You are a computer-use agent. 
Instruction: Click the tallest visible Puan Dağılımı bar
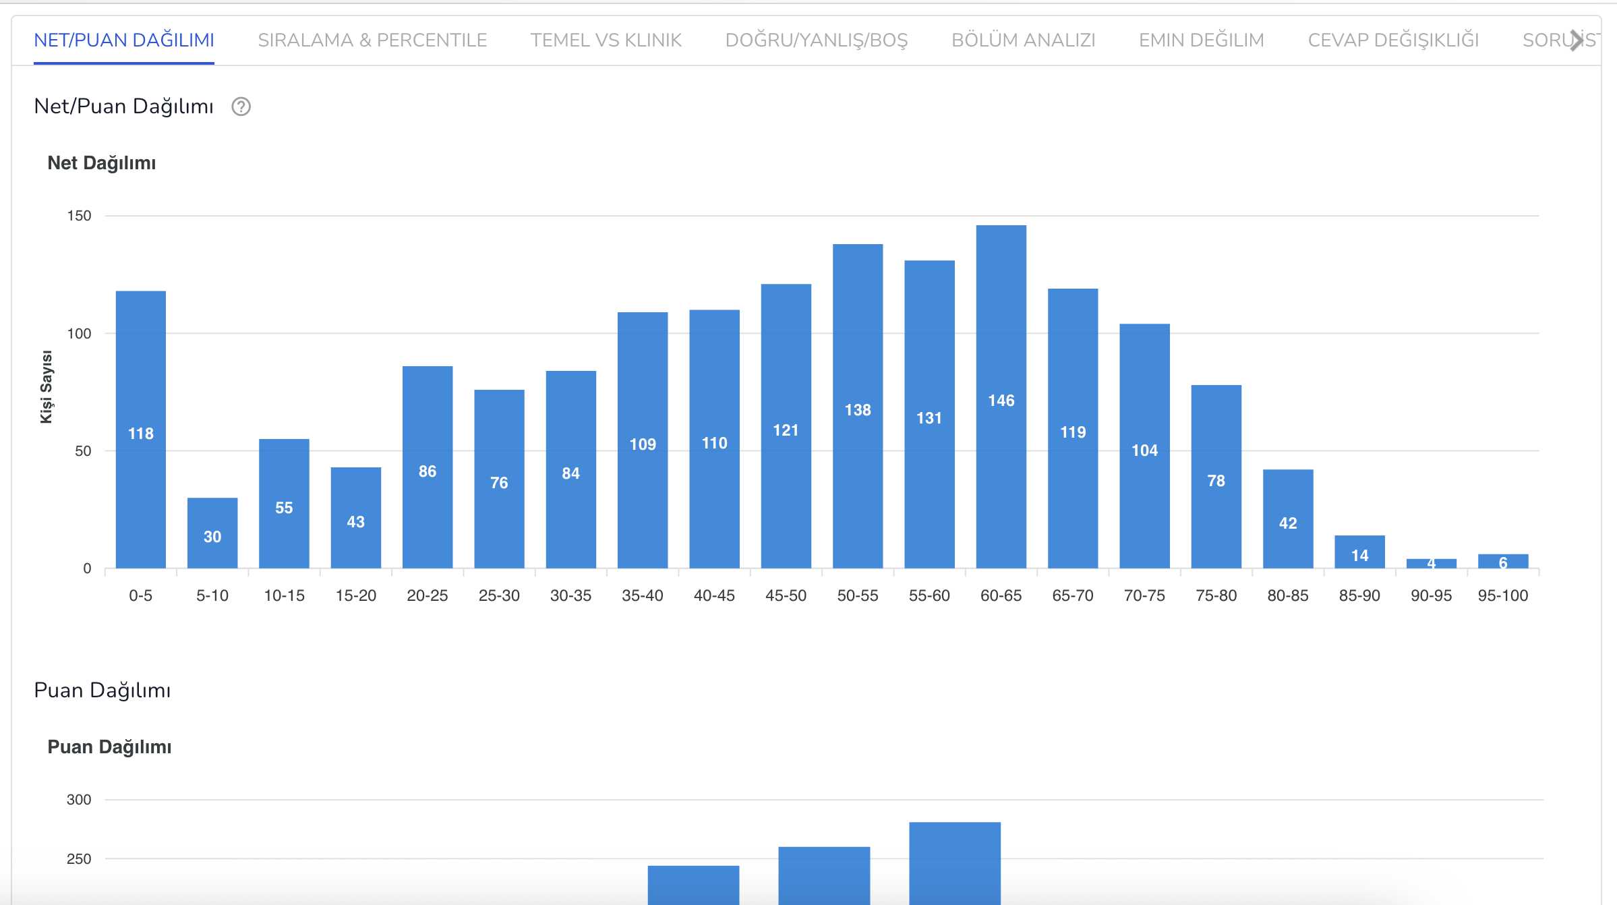[x=955, y=863]
